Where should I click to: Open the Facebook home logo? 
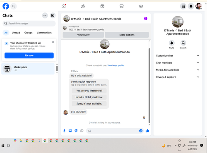6,6
